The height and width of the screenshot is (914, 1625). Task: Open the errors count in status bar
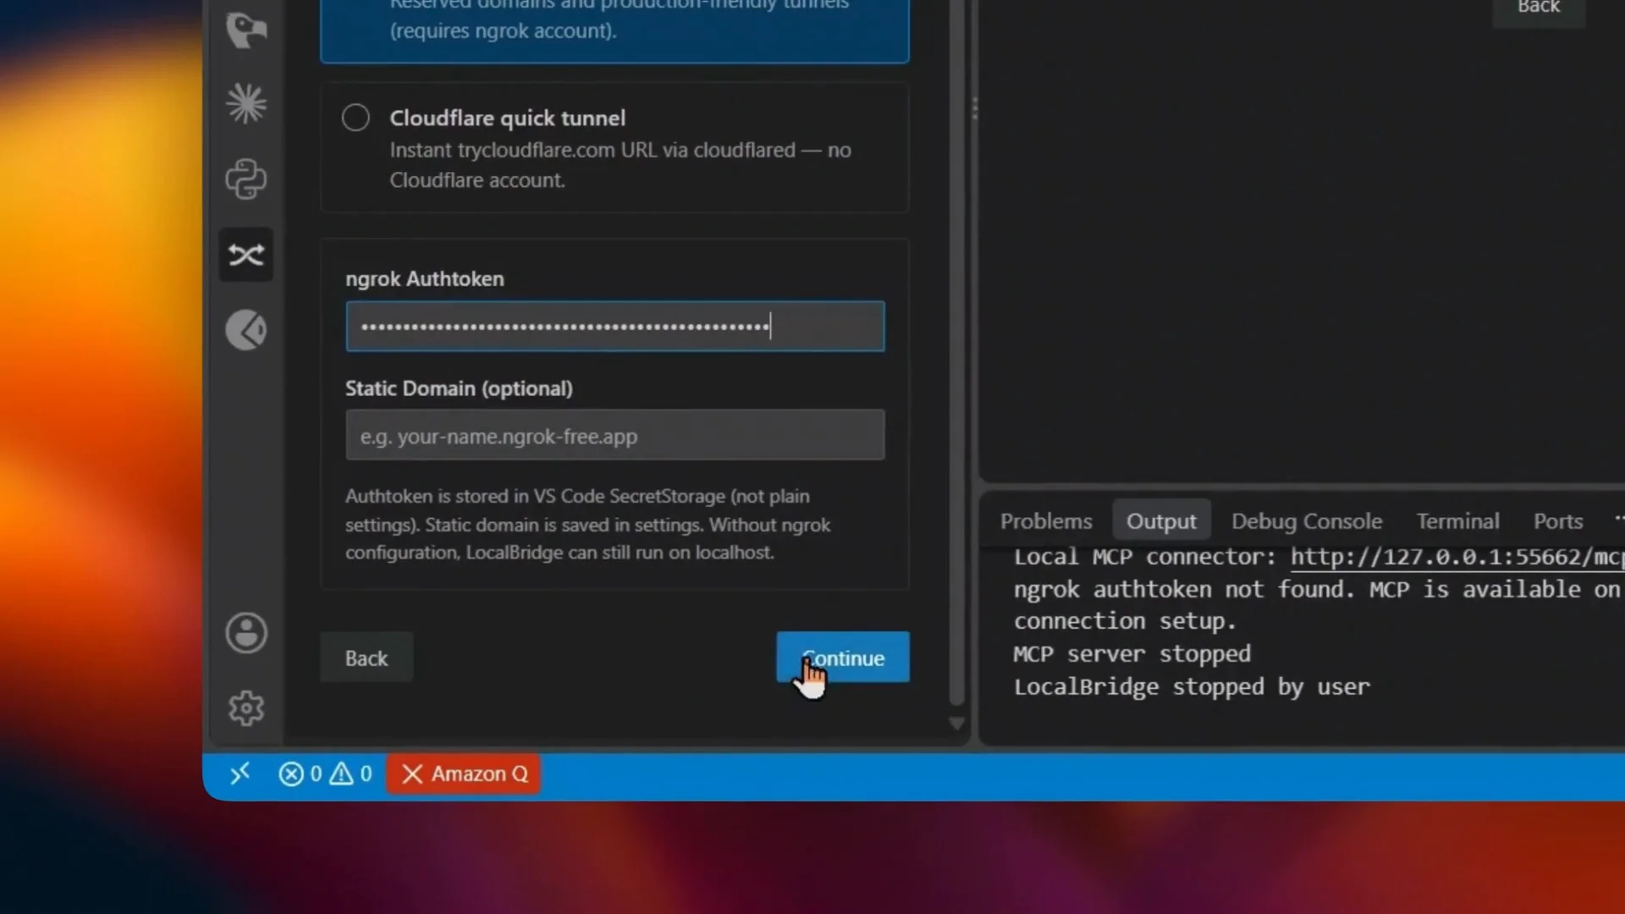[x=300, y=774]
